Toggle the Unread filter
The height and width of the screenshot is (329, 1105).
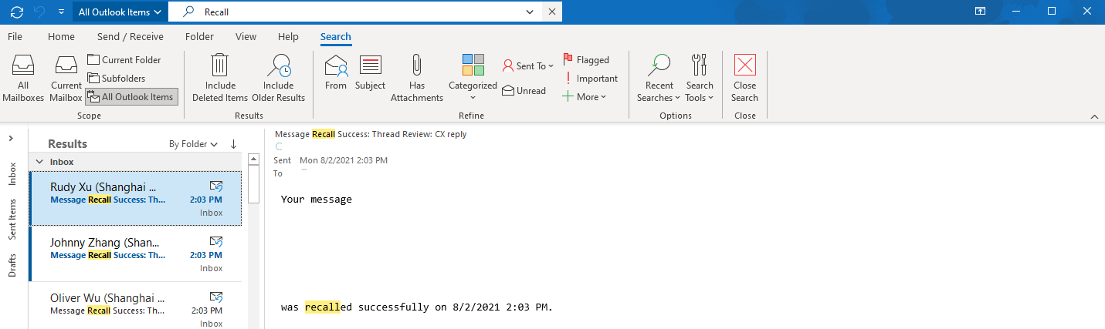524,90
